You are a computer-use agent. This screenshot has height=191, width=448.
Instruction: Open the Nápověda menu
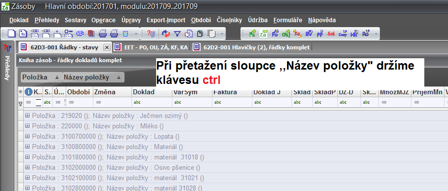(322, 20)
